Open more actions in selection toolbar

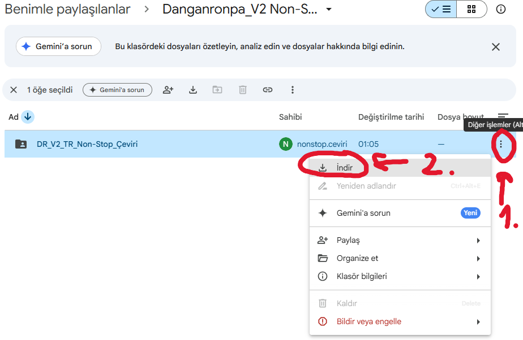(x=293, y=90)
